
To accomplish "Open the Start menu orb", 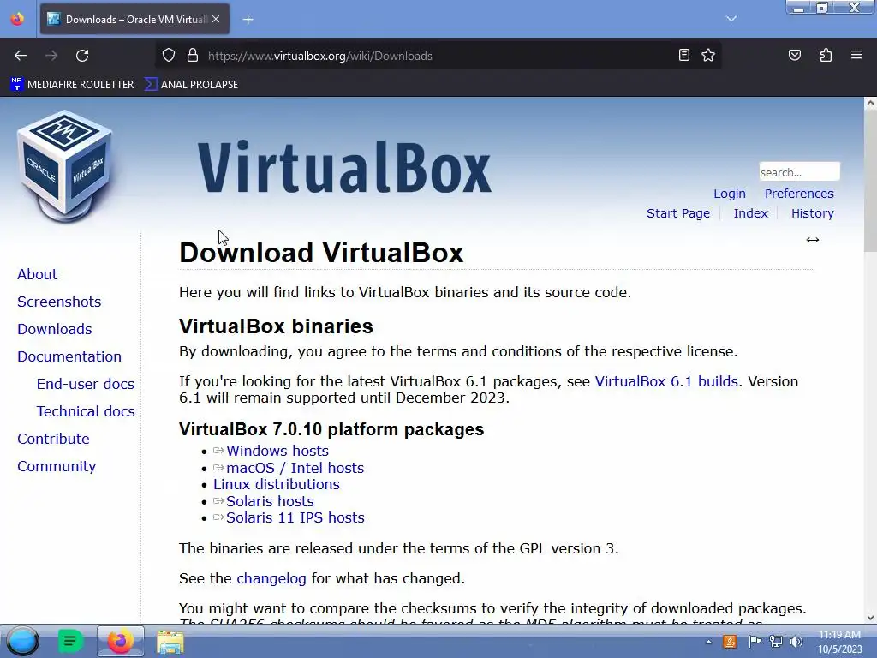I will click(x=23, y=641).
